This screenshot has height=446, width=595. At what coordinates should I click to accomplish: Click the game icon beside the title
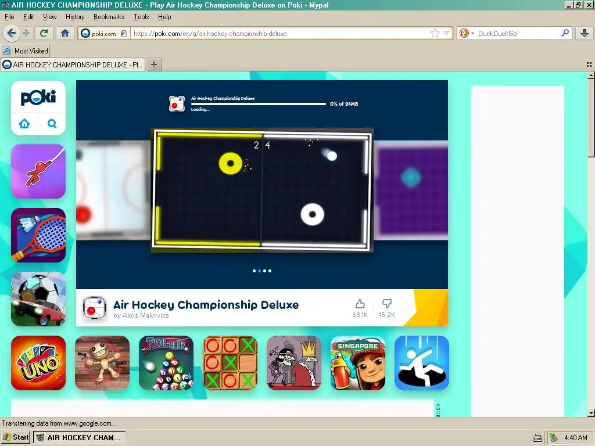[x=95, y=308]
